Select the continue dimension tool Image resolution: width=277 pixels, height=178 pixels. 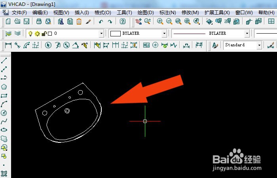click(116, 45)
